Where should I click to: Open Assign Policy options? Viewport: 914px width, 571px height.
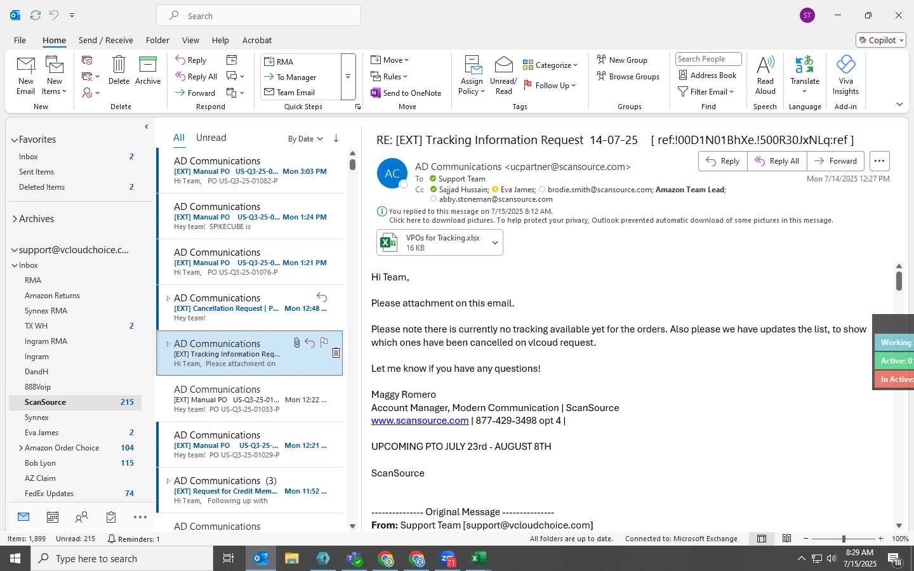(x=472, y=75)
